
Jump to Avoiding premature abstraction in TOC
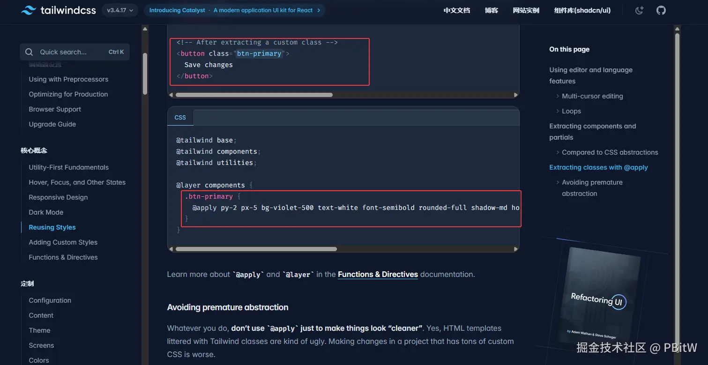coord(592,188)
